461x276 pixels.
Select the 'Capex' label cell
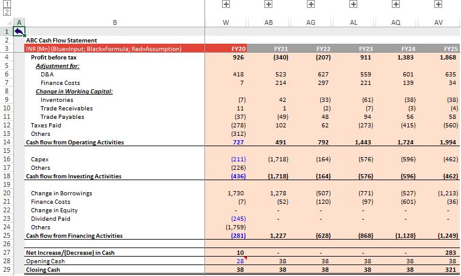pos(115,160)
